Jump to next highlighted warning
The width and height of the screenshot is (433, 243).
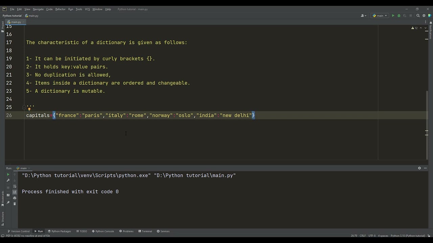425,28
